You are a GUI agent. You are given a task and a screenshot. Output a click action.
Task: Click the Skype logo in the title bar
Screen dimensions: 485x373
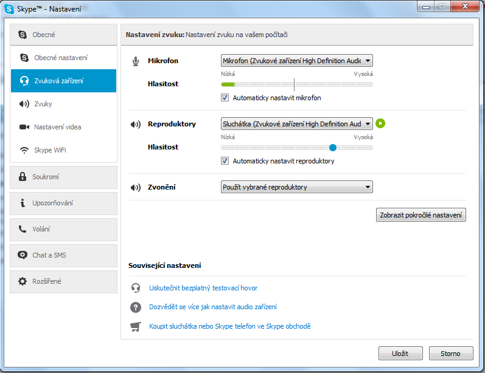click(9, 9)
